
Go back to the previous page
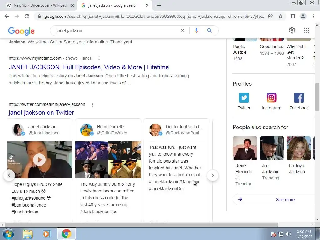pos(7,16)
